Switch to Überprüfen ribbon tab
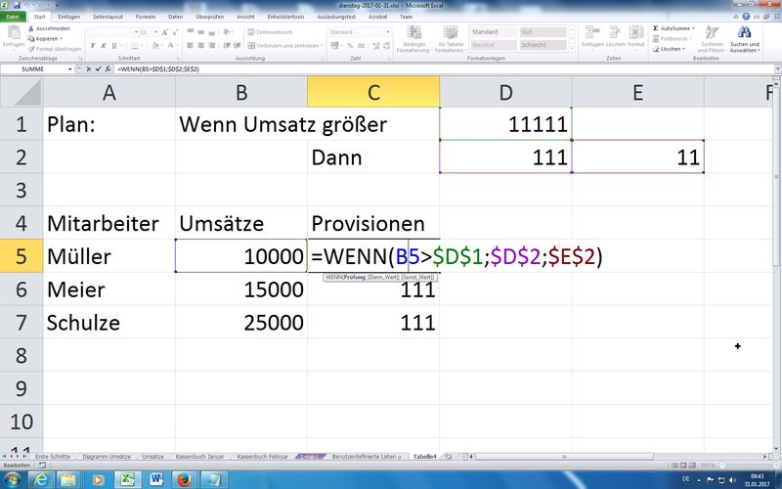Viewport: 782px width, 489px height. pyautogui.click(x=209, y=17)
